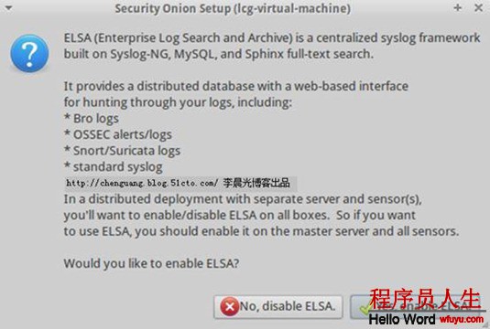Click the "* standard syslog" bullet line
490x329 pixels.
pos(114,167)
